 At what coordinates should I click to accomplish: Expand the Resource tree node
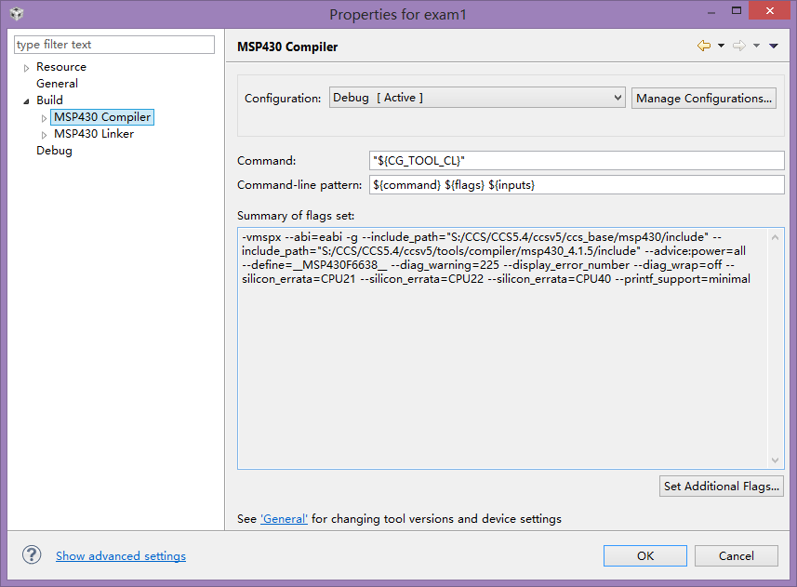[26, 67]
